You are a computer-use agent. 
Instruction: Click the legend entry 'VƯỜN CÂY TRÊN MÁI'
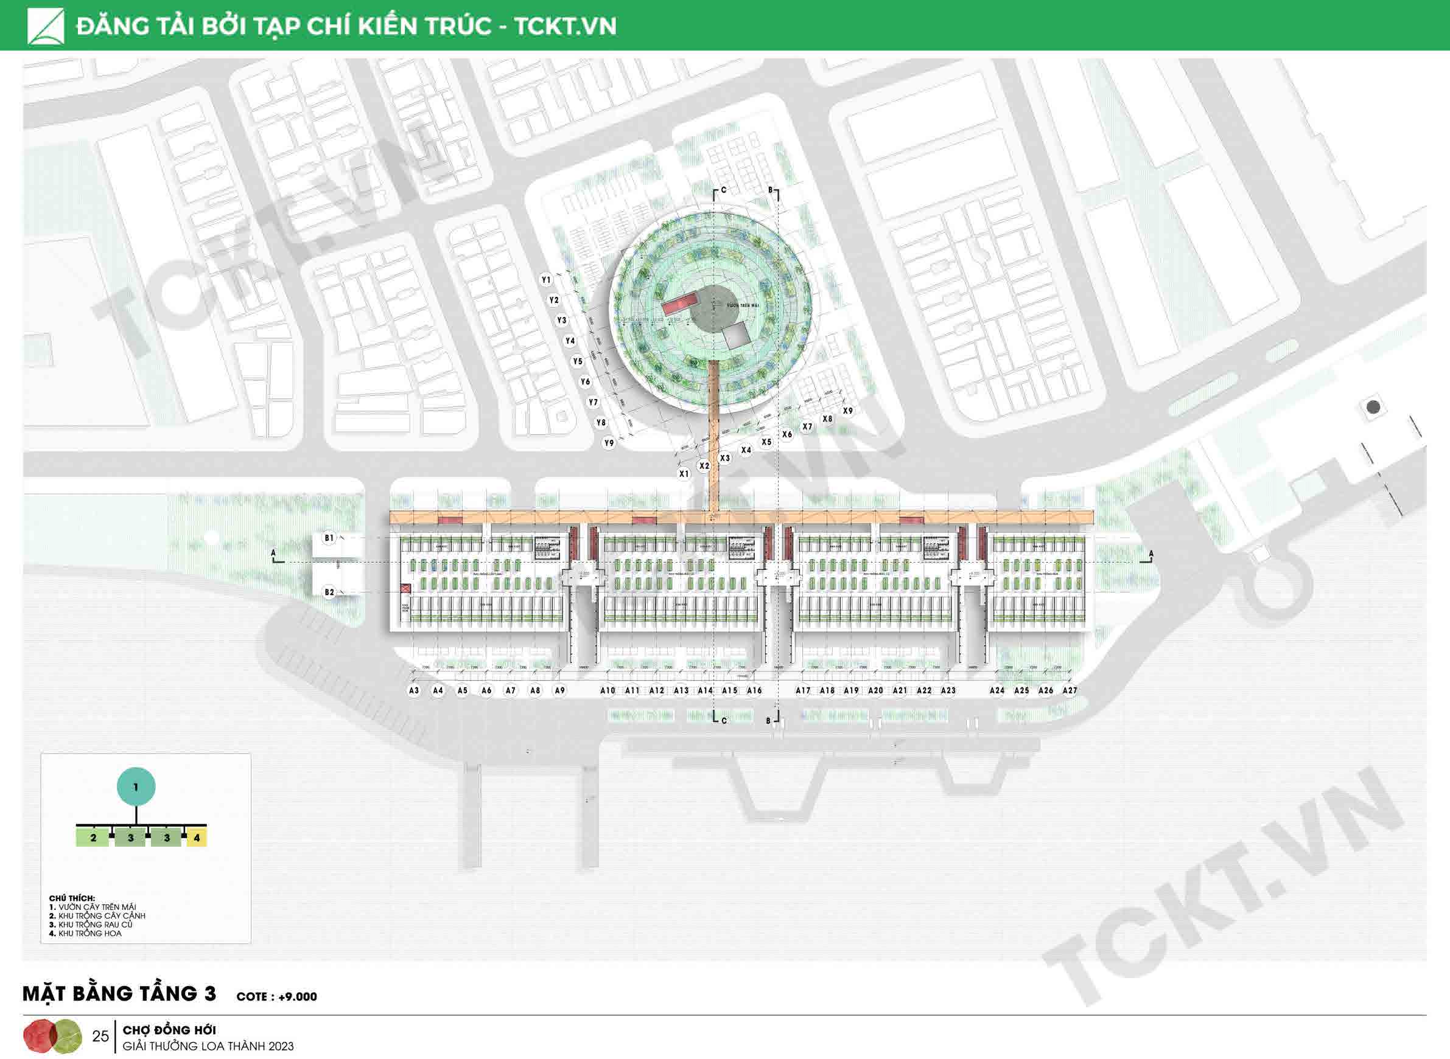pyautogui.click(x=97, y=907)
